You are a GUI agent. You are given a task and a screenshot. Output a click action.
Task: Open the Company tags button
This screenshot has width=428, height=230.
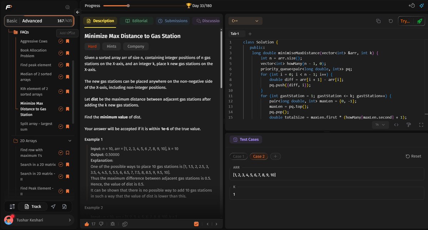click(x=136, y=46)
